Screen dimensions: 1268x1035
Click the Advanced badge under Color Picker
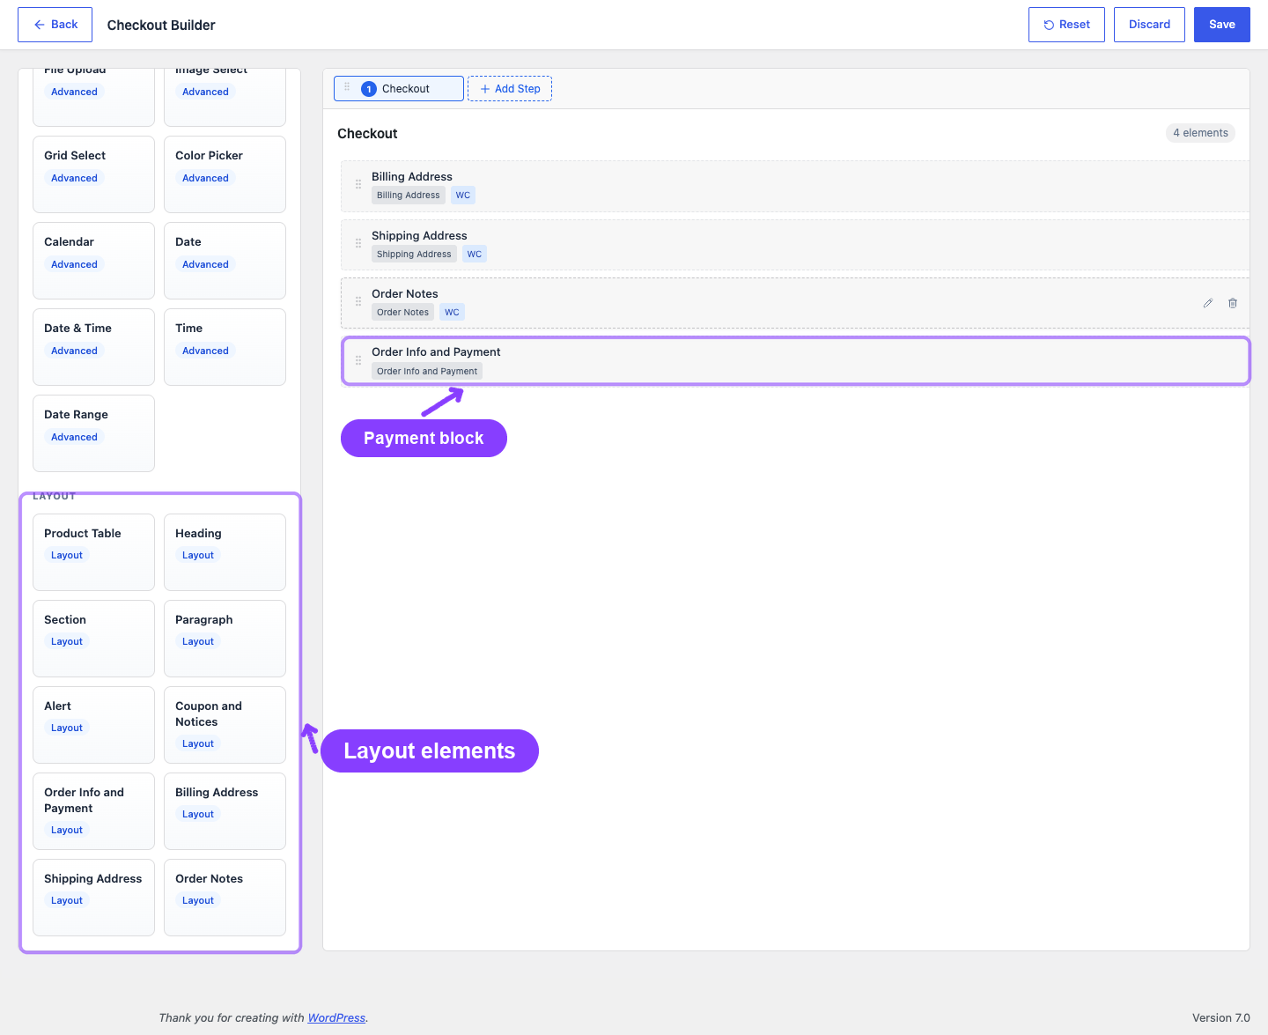point(205,178)
